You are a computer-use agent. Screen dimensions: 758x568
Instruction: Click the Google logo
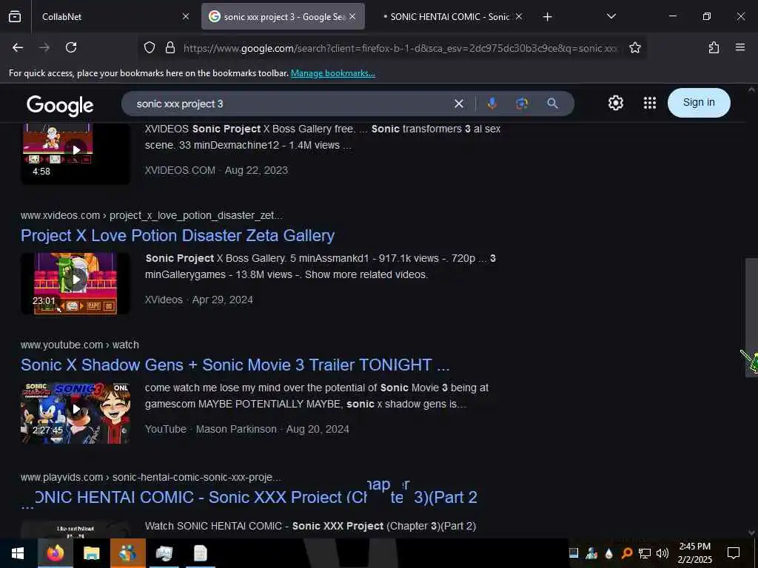tap(60, 105)
